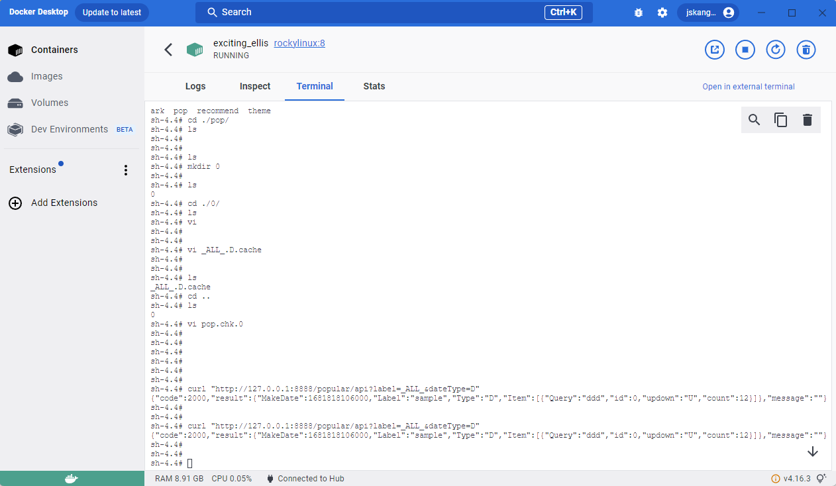Open the Extensions section
The height and width of the screenshot is (486, 836).
[32, 170]
